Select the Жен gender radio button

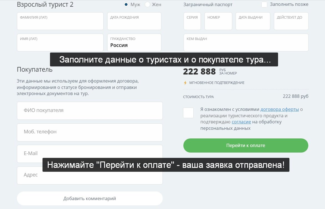pyautogui.click(x=147, y=4)
